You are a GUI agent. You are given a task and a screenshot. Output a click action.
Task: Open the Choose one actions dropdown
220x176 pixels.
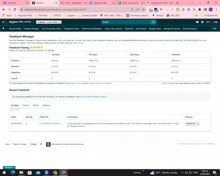[192, 124]
